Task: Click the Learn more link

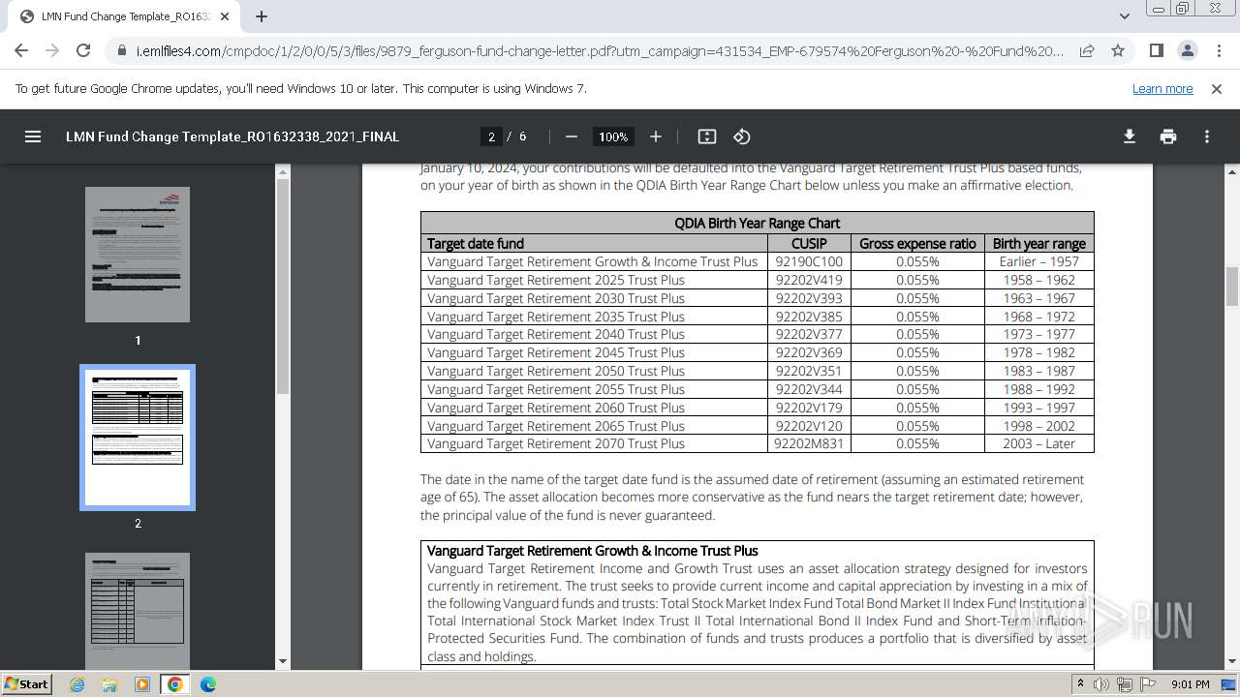Action: coord(1162,88)
